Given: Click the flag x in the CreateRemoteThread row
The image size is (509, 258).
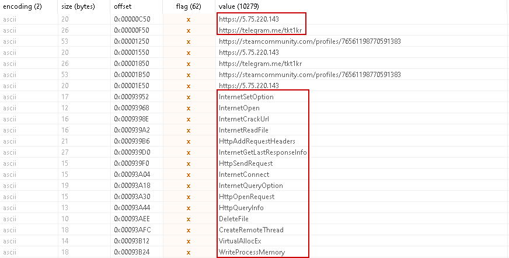Looking at the screenshot, I should point(189,230).
